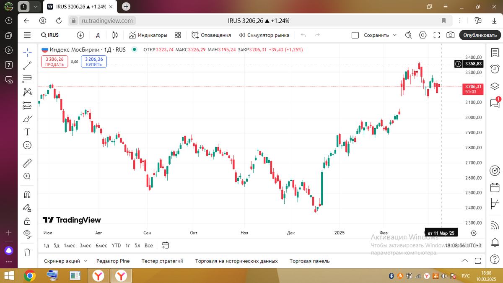Take a chart snapshot with camera
The width and height of the screenshot is (503, 283).
pos(450,35)
